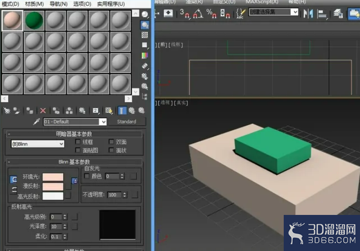Click Video Color Check icon

145,55
